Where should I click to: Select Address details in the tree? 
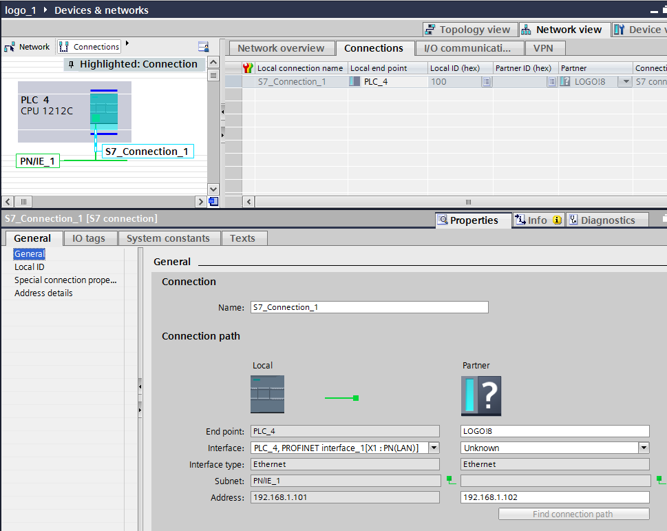(43, 293)
